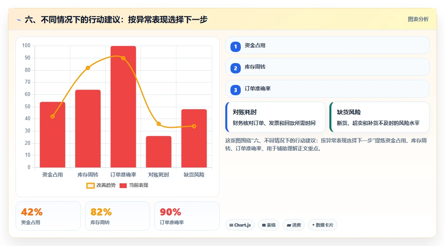The image size is (445, 246).
Task: Click the trend line point above 对账耗时
Action: 159,124
